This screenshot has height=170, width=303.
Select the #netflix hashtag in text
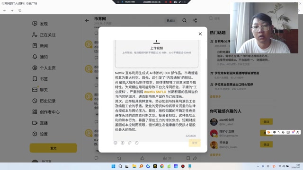tap(150, 92)
